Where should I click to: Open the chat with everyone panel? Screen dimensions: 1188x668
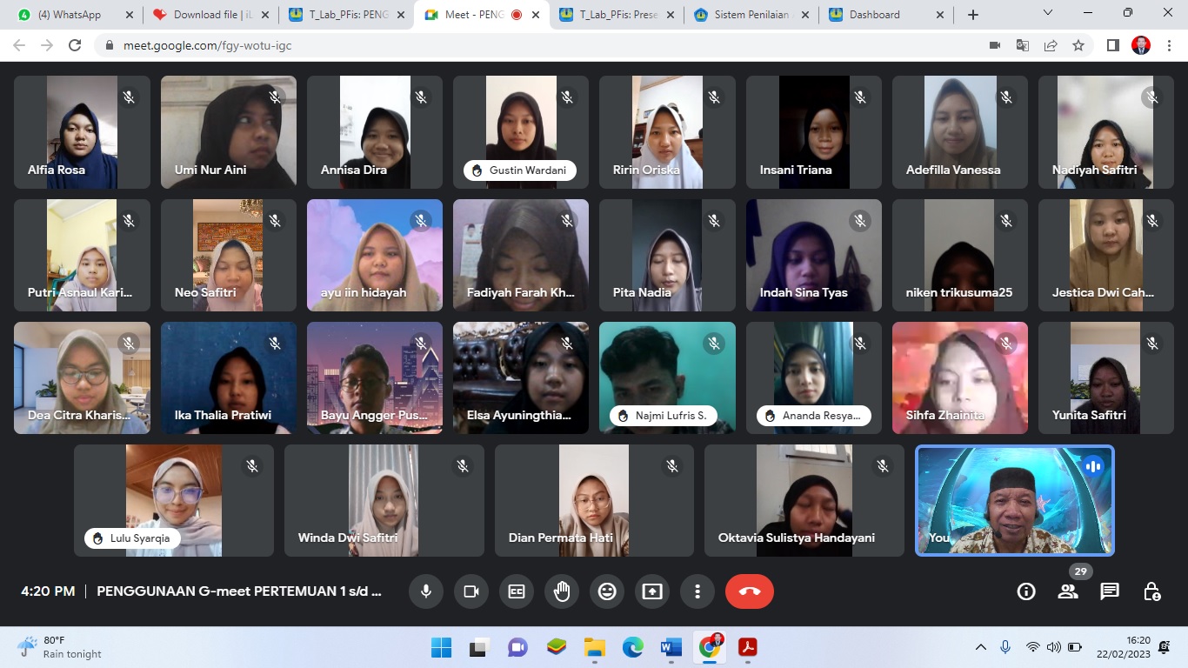coord(1110,591)
